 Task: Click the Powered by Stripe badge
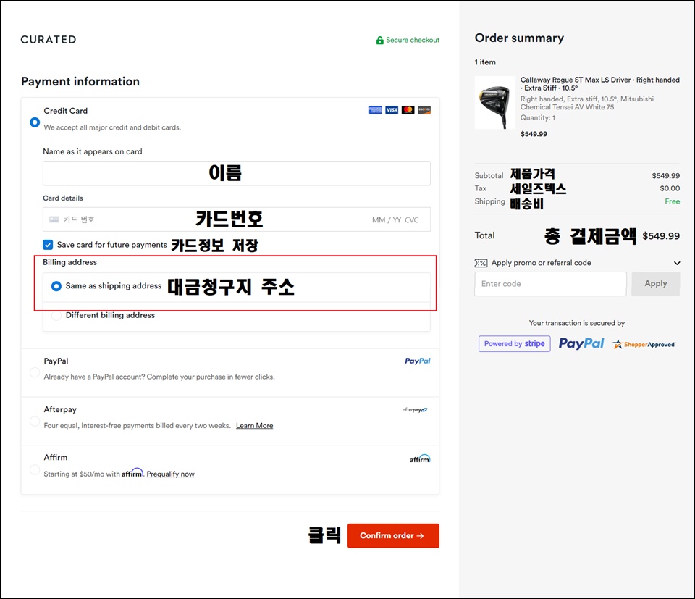tap(515, 343)
